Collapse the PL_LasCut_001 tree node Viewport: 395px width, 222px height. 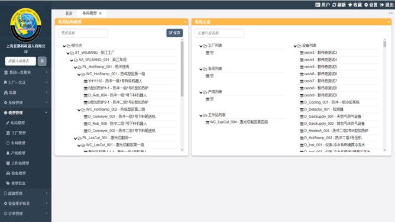pyautogui.click(x=75, y=139)
